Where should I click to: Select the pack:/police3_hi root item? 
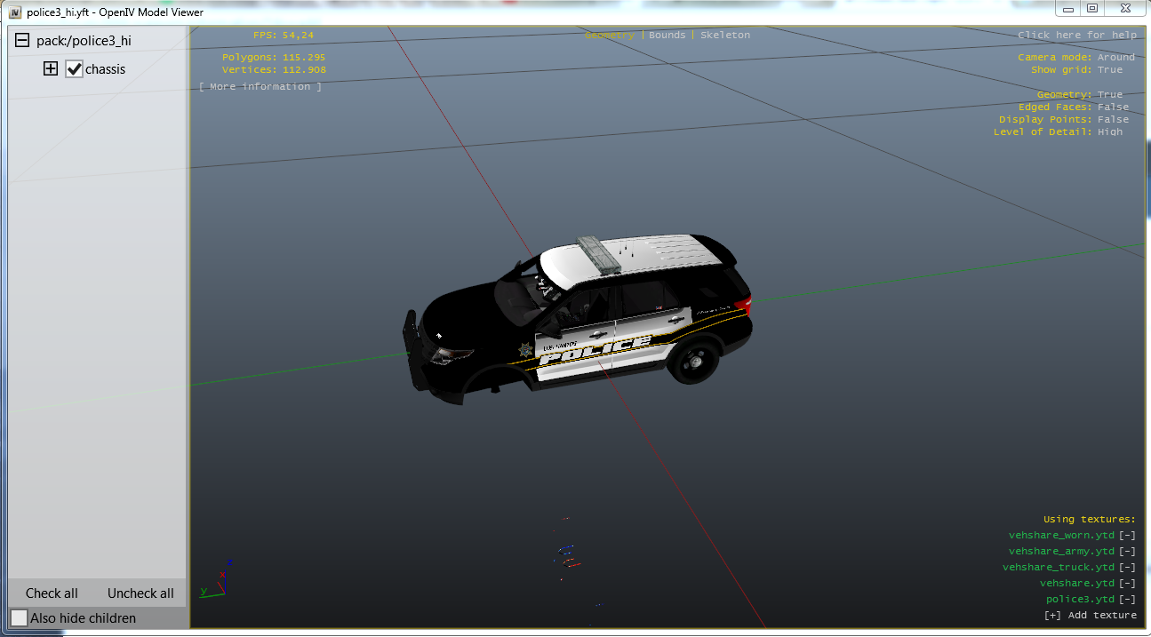(84, 41)
